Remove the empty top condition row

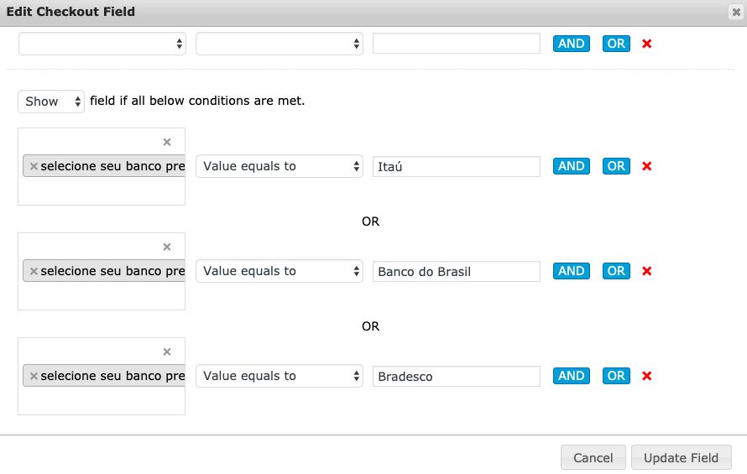(646, 44)
